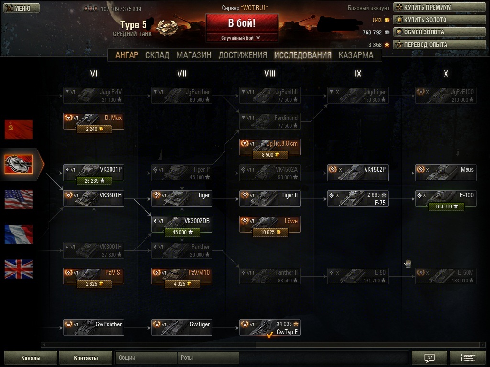Open the list icon at bottom right
The image size is (490, 367).
(x=468, y=357)
